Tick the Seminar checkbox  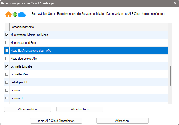pos(7,90)
